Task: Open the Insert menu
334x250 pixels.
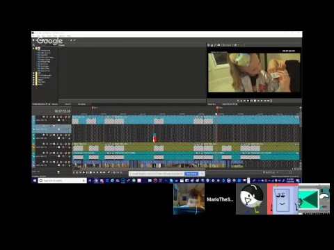Action: click(49, 36)
